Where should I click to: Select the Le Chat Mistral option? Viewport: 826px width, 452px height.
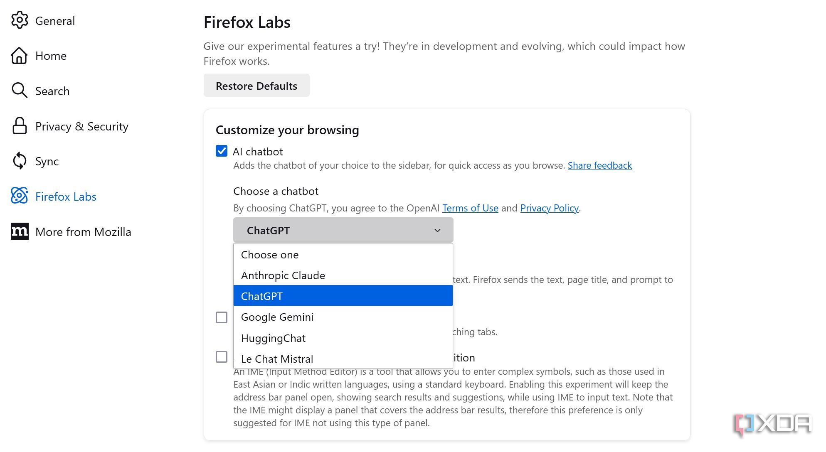click(277, 359)
